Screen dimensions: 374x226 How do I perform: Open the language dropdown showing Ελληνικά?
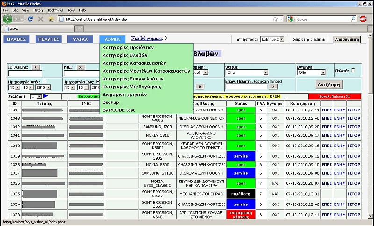click(272, 39)
